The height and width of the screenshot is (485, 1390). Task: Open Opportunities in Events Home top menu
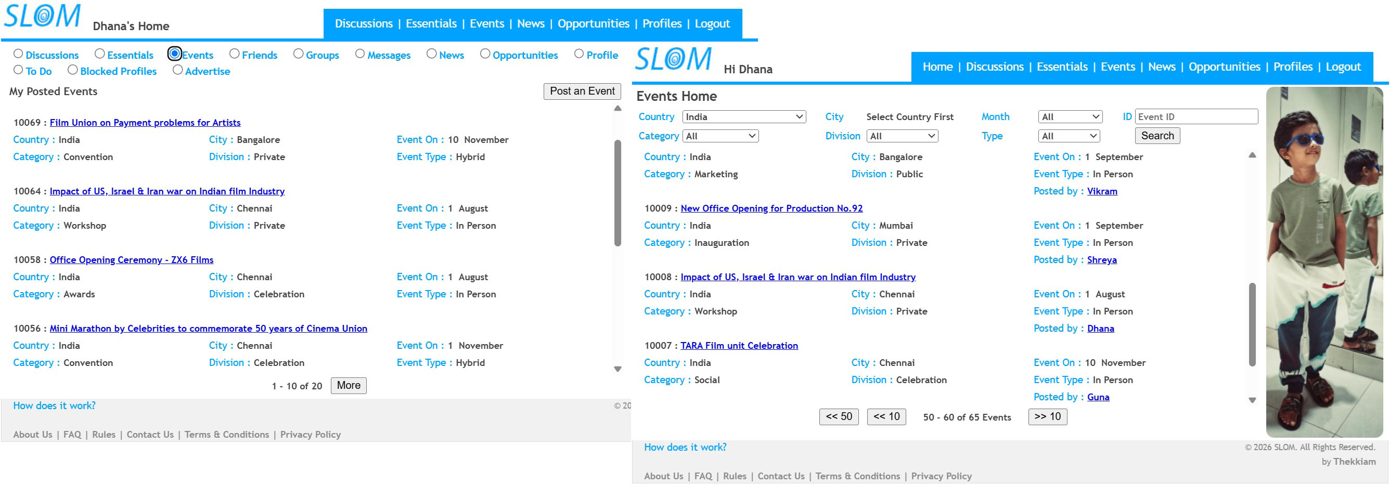click(1225, 67)
